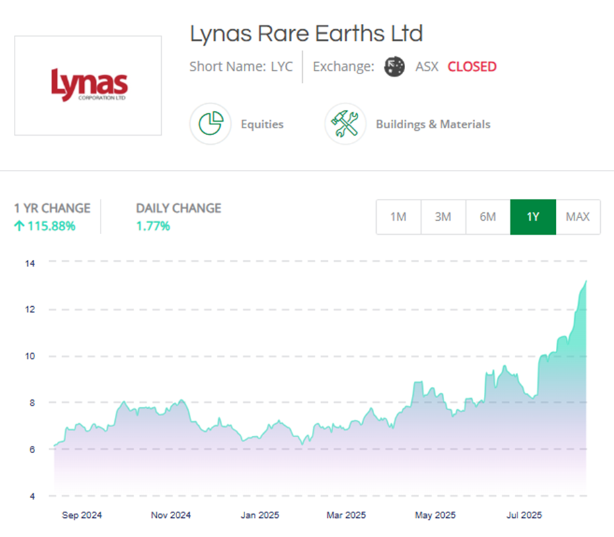614x537 pixels.
Task: Click the Buildings & Materials tools icon
Action: 345,124
